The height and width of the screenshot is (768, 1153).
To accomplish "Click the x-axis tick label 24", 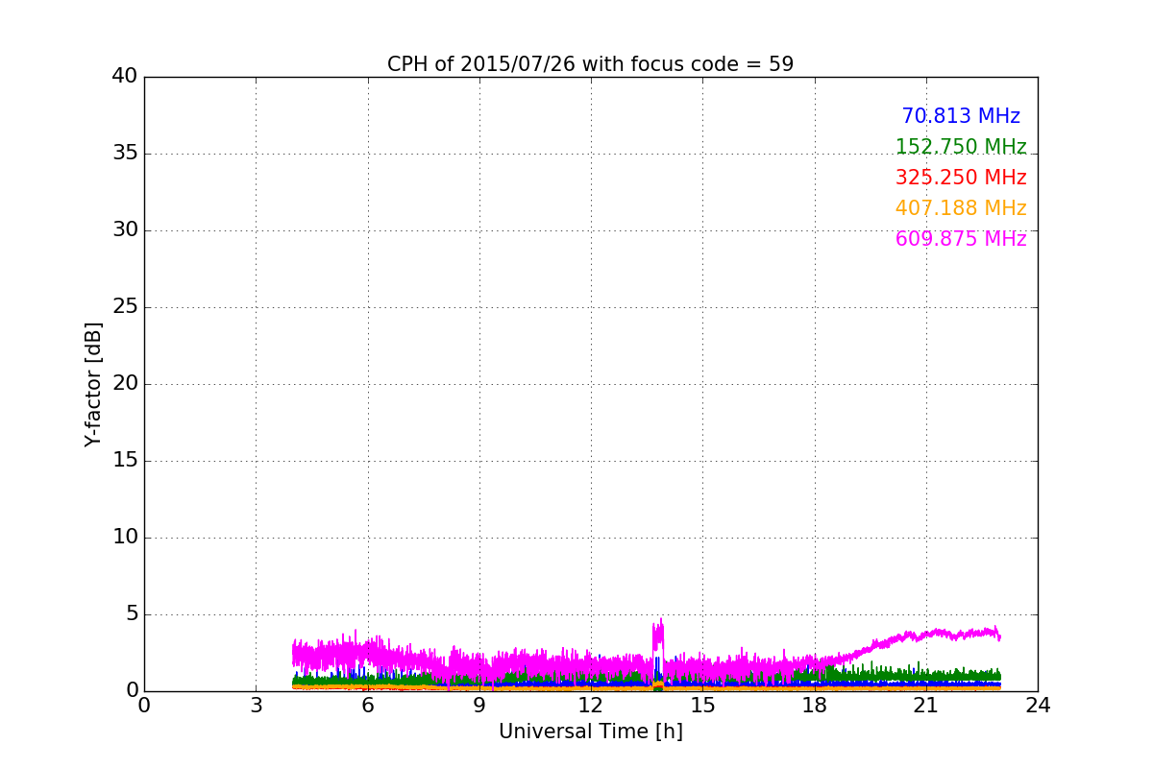I will tap(1038, 706).
